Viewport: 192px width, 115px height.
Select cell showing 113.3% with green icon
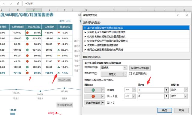[x=34, y=38]
